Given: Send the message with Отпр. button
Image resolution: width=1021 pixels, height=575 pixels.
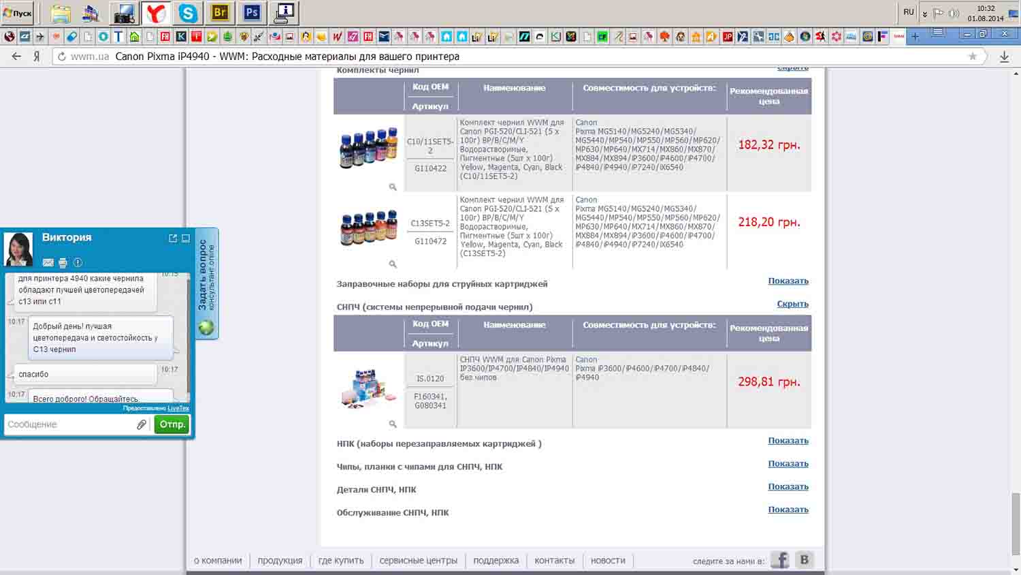Looking at the screenshot, I should pyautogui.click(x=172, y=424).
